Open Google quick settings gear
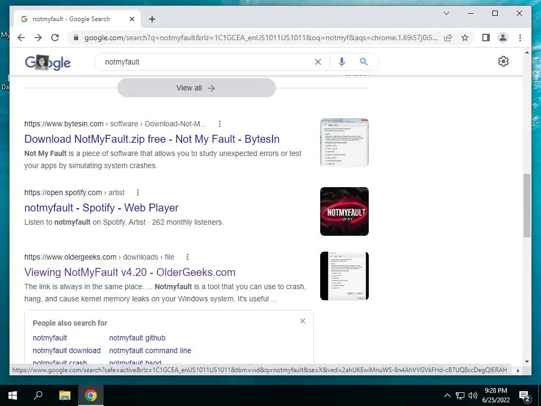This screenshot has width=541, height=406. pyautogui.click(x=503, y=61)
